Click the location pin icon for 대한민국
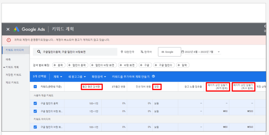 [122, 52]
